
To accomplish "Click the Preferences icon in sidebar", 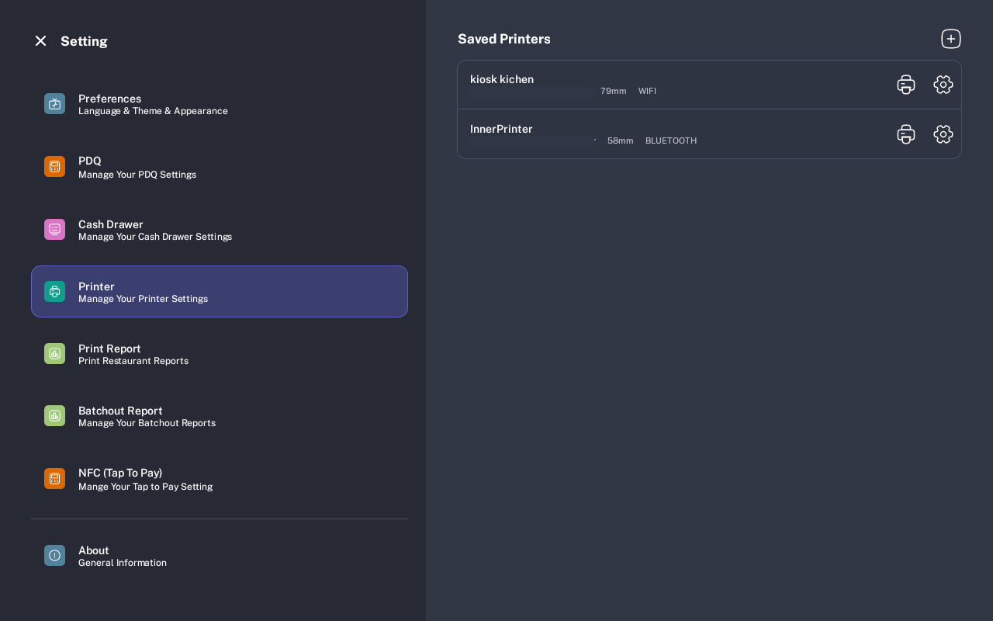I will [x=54, y=104].
